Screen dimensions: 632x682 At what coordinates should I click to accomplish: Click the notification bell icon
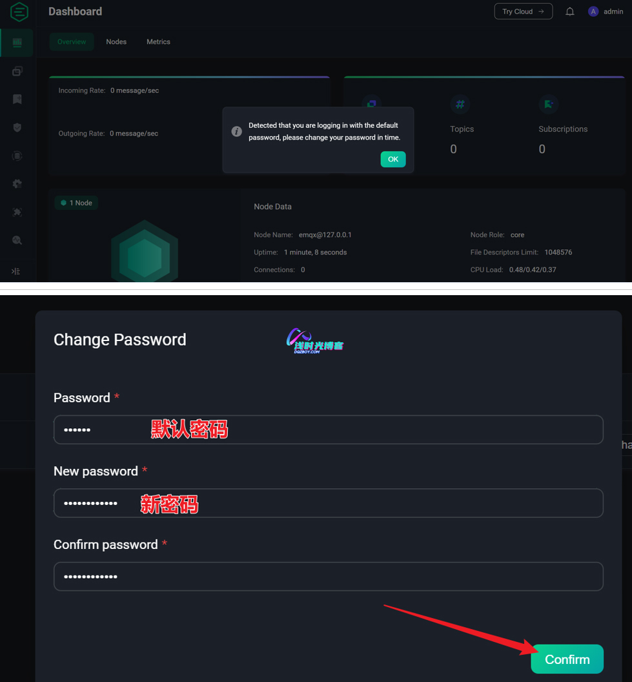[570, 12]
